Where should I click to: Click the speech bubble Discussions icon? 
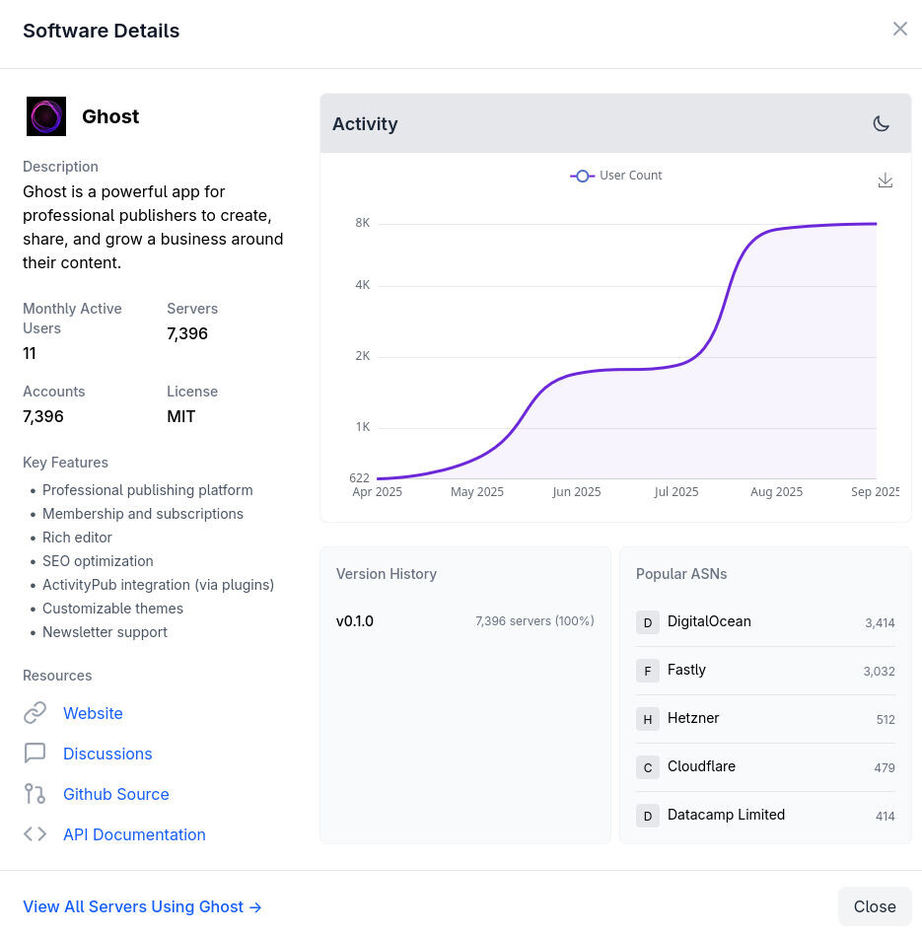[35, 754]
